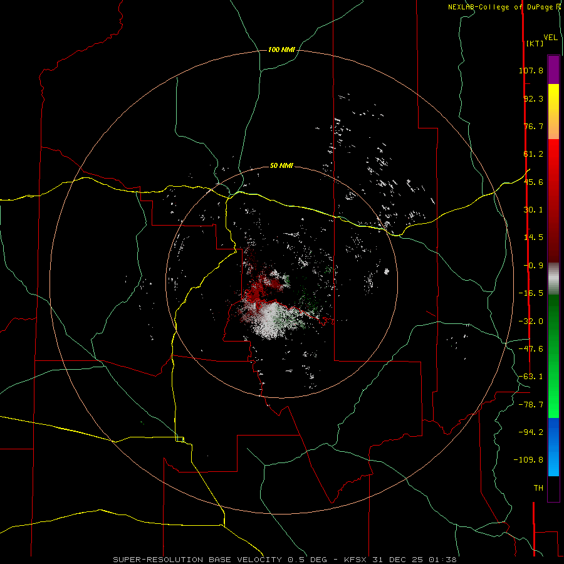
Task: Click the product caption SUPER-RESOLUTION BASE VELOCITY text
Action: coord(197,560)
